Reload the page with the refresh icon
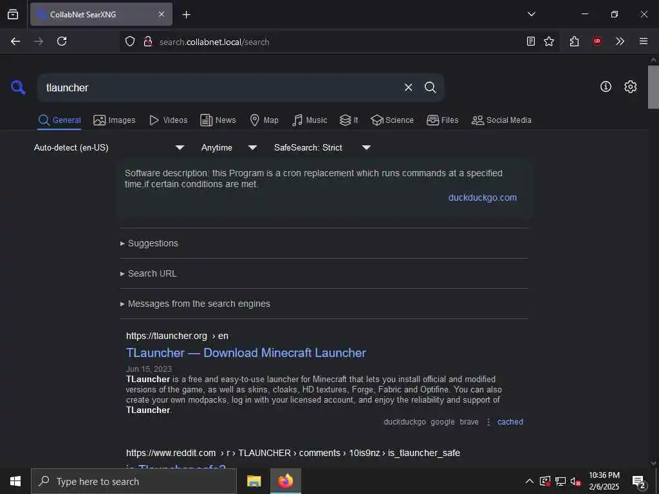The image size is (659, 494). pyautogui.click(x=62, y=41)
